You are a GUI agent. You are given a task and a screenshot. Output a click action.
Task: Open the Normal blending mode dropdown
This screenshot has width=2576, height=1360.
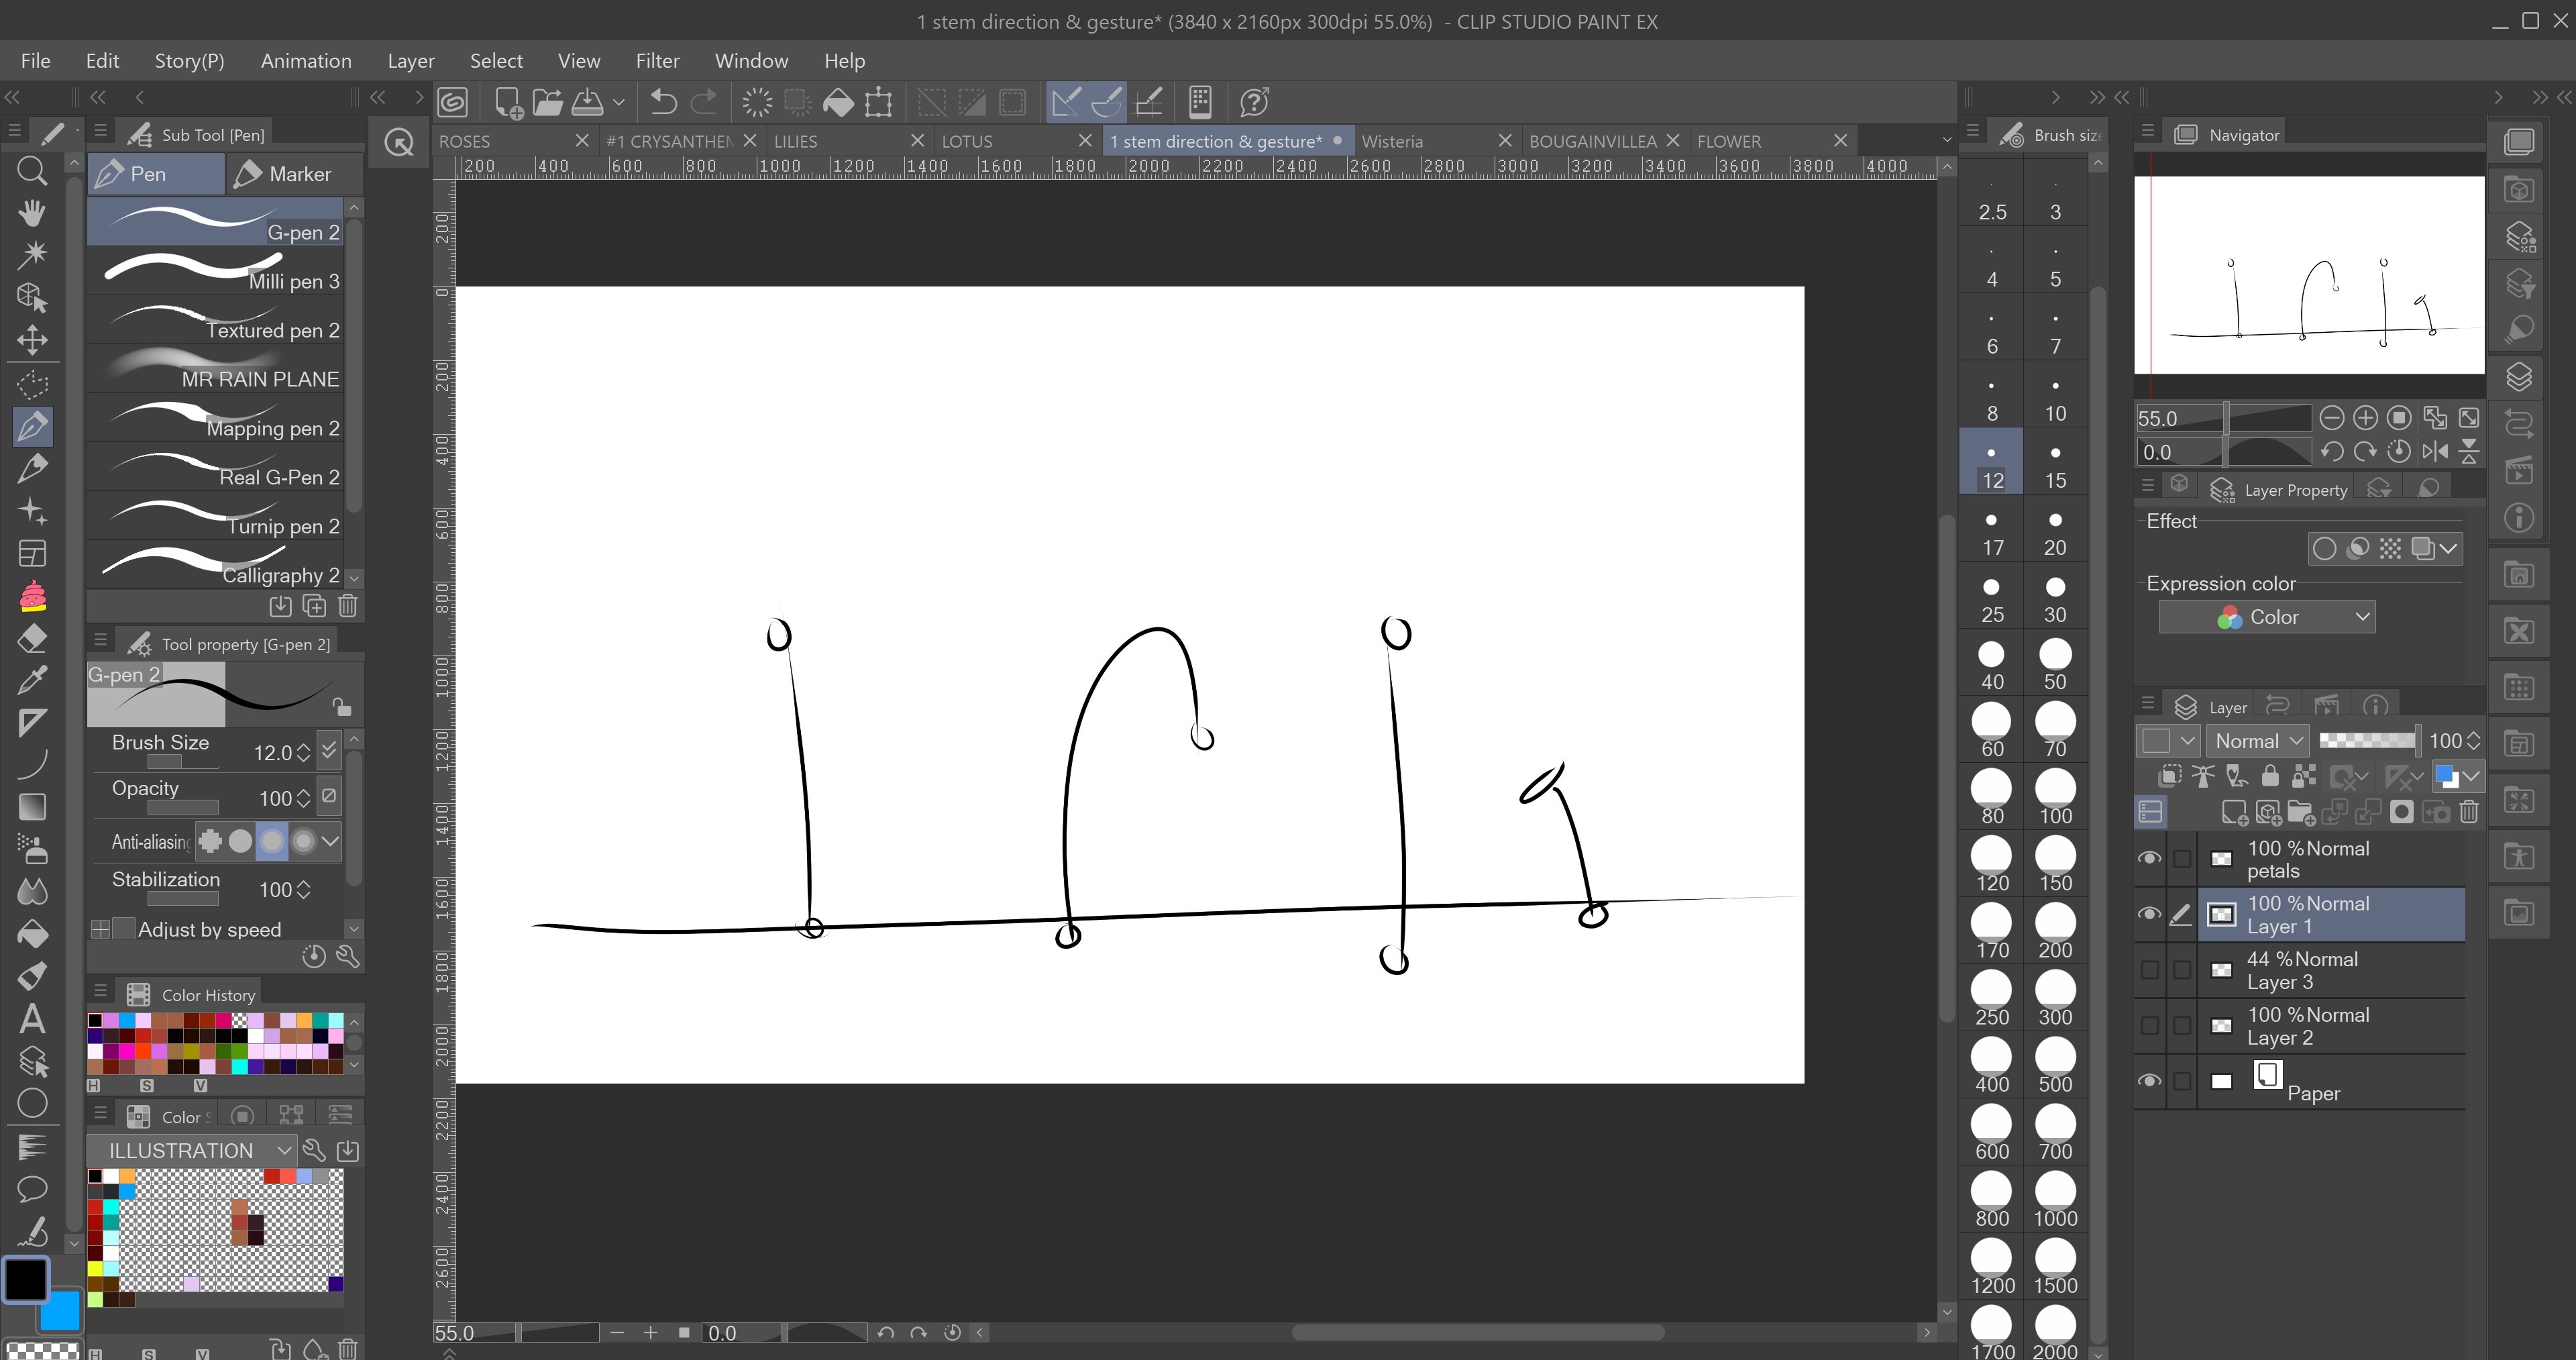(x=2258, y=741)
